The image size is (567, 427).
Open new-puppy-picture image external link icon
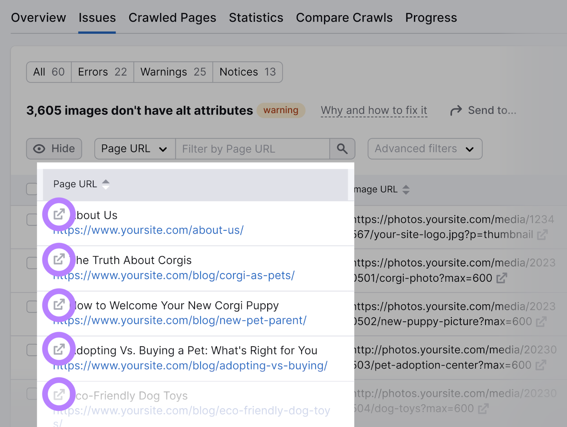pyautogui.click(x=541, y=322)
